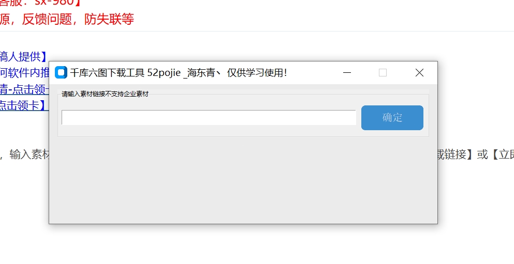Click the 确定 confirm button
Viewport: 514px width, 264px height.
[x=392, y=118]
